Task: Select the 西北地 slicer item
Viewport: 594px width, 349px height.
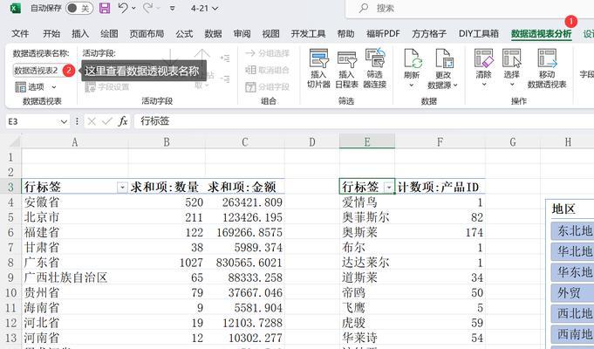Action: pyautogui.click(x=572, y=314)
